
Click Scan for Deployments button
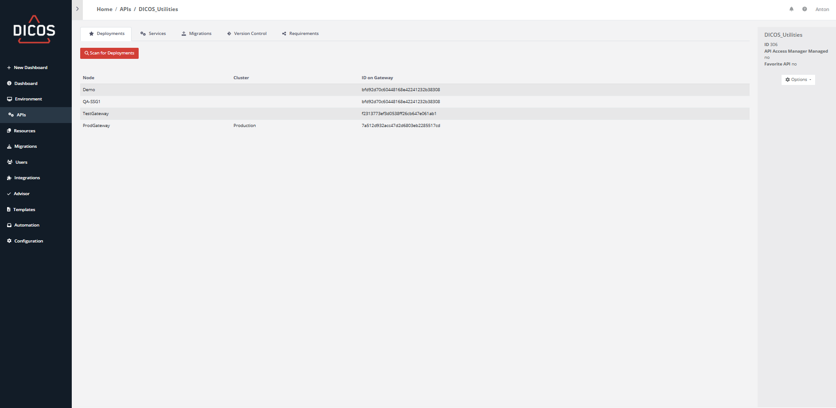click(109, 53)
